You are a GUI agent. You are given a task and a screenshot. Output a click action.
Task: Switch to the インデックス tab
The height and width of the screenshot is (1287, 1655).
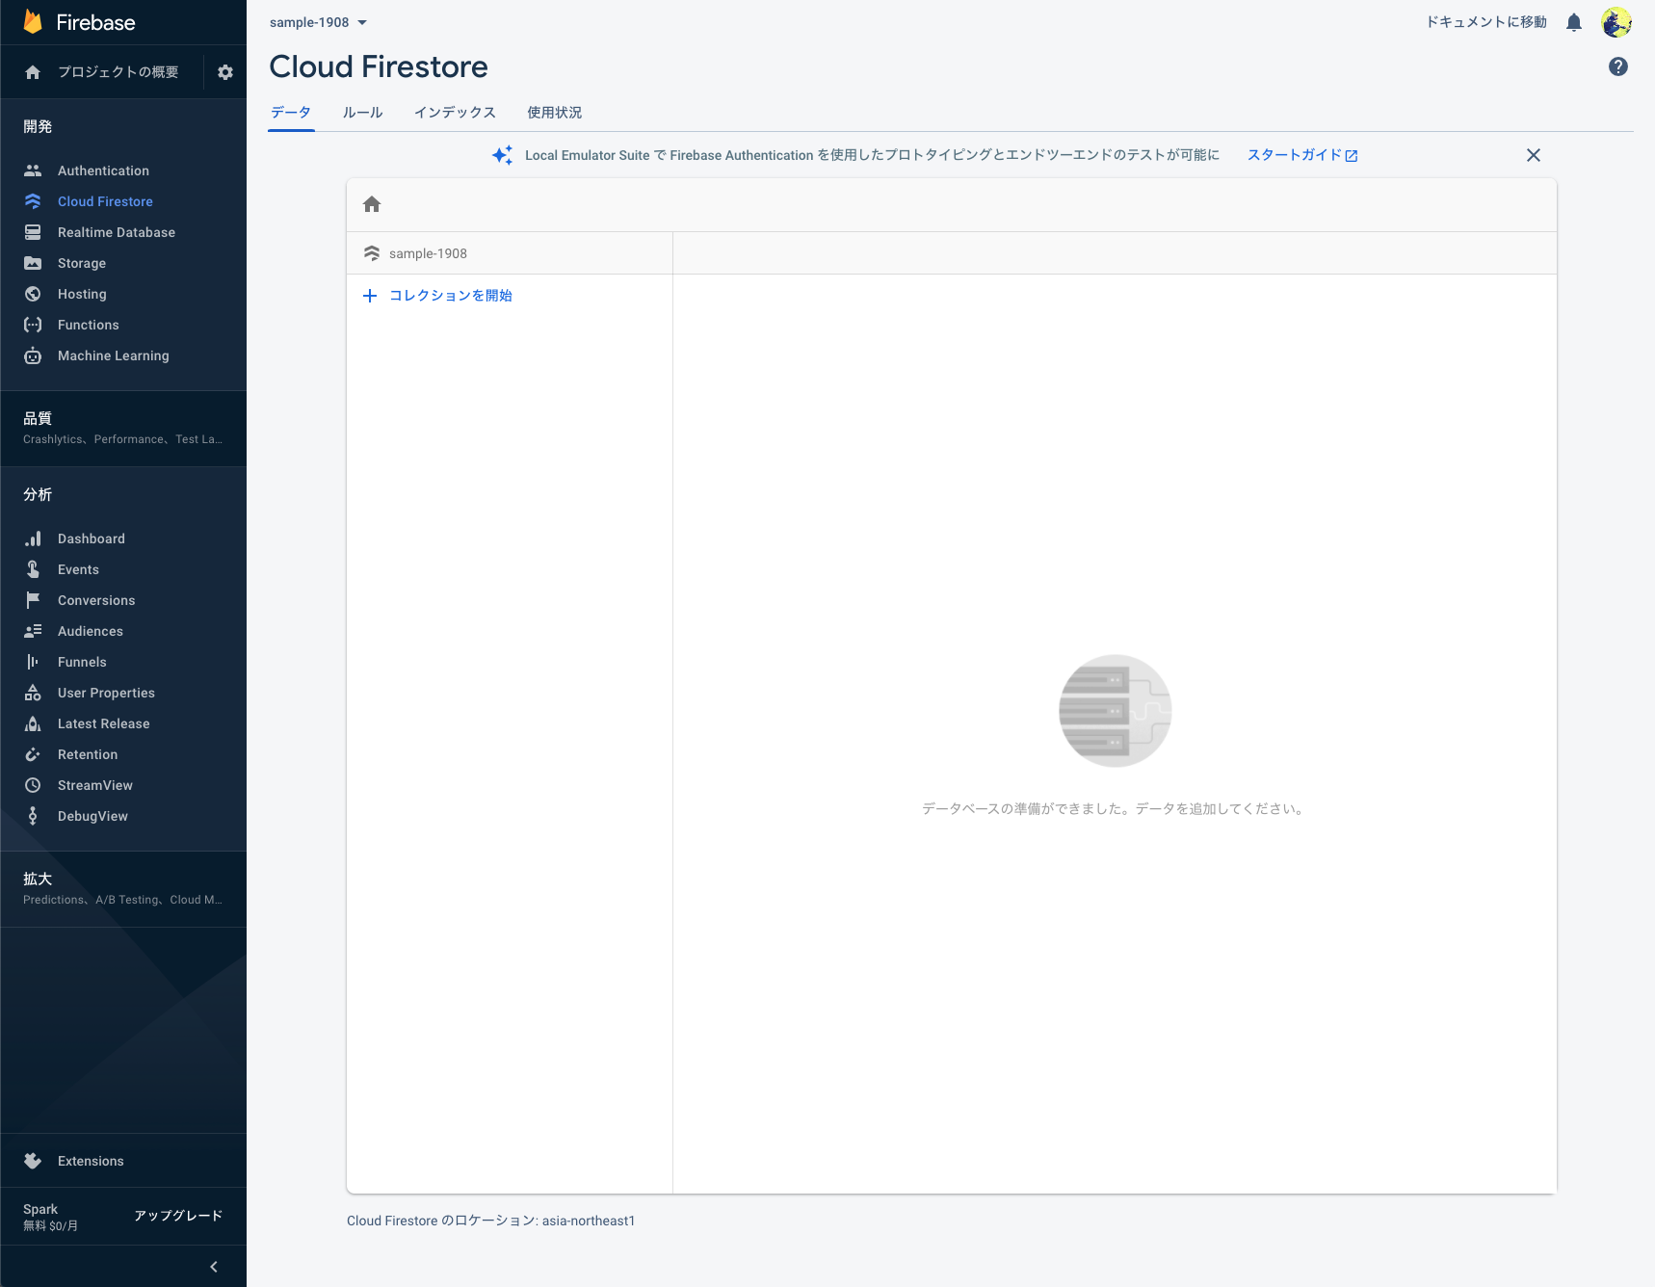point(455,113)
